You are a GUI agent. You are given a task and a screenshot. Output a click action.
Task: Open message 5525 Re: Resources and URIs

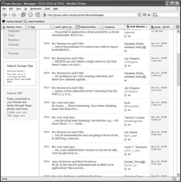[68, 58]
